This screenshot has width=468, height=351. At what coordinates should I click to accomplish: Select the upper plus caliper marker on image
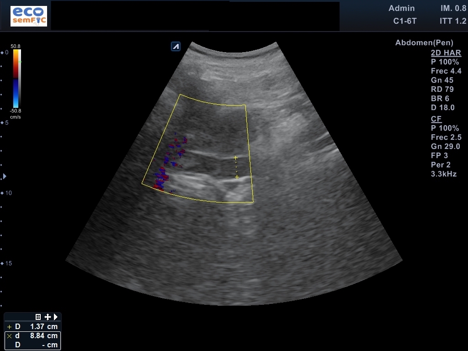click(x=236, y=158)
